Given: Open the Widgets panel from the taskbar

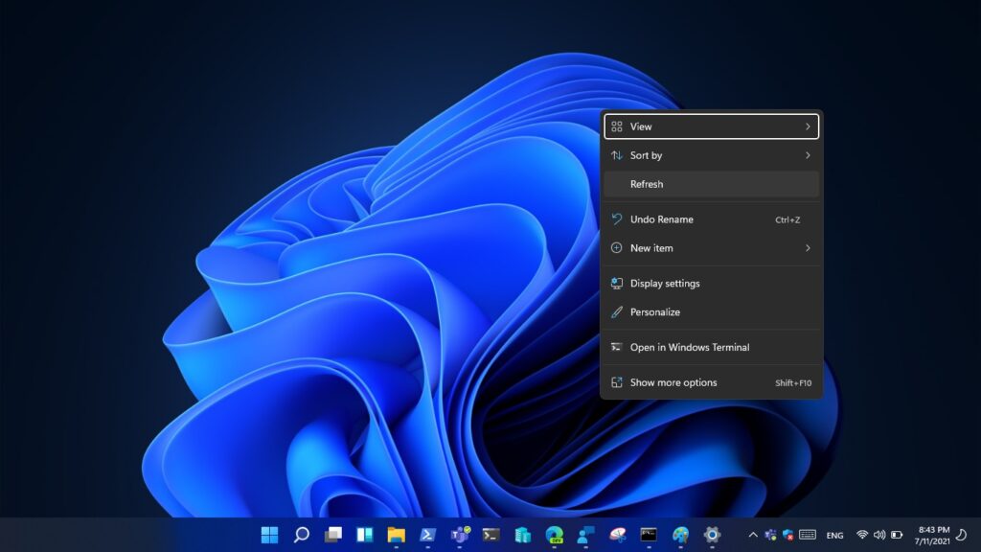Looking at the screenshot, I should [x=364, y=535].
